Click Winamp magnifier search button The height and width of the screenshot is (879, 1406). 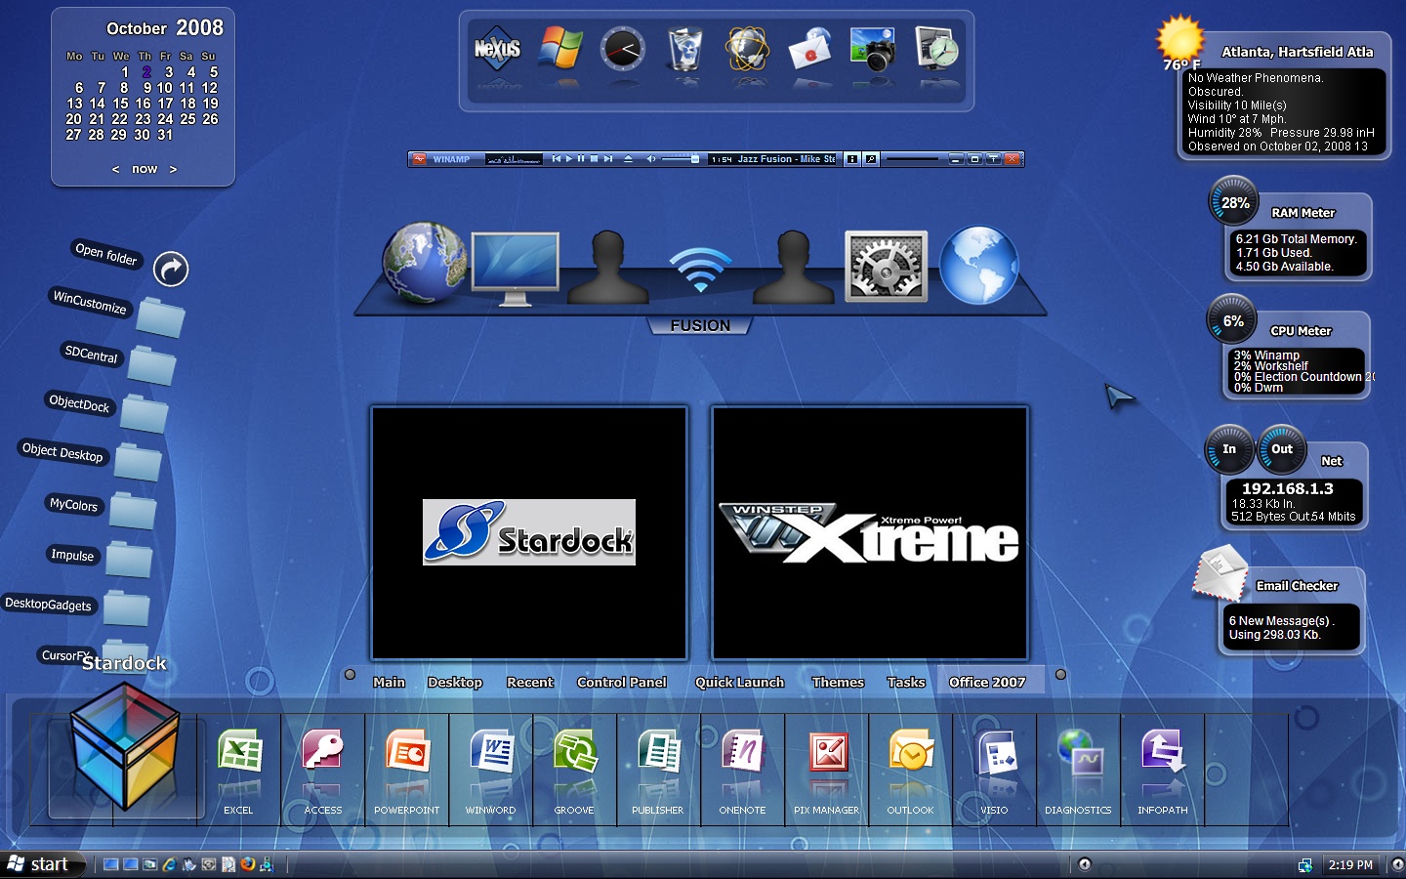(871, 158)
